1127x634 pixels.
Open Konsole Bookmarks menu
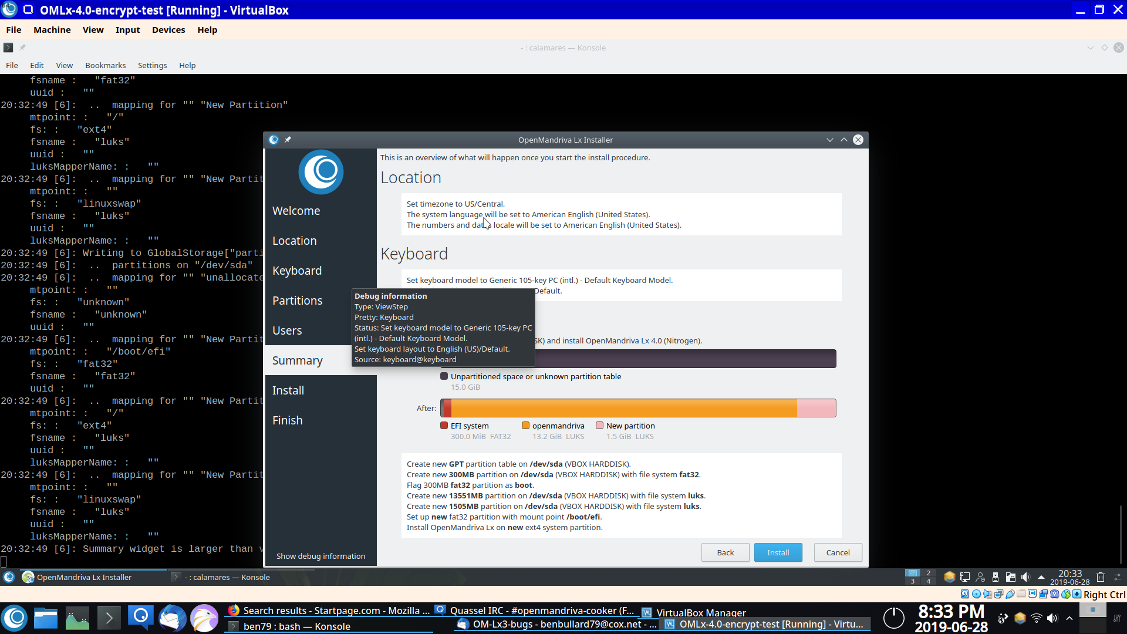point(105,65)
